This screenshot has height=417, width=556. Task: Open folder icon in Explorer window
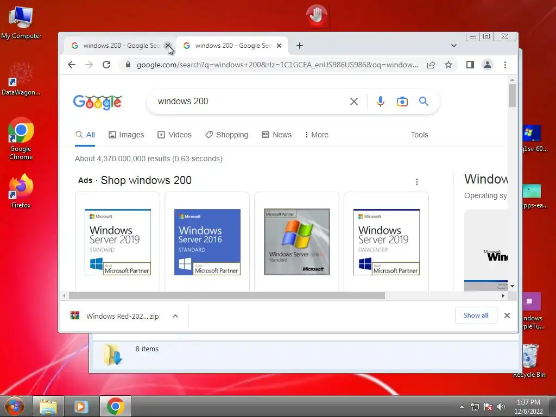coord(113,354)
